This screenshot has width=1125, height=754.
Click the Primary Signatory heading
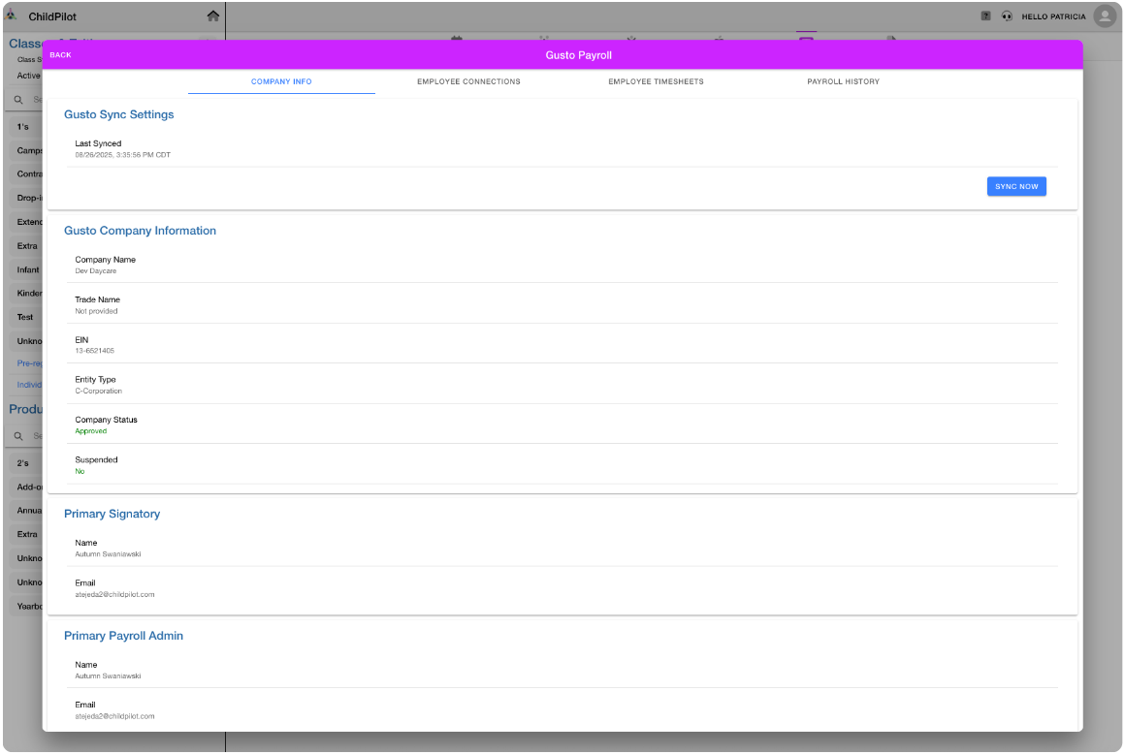112,514
